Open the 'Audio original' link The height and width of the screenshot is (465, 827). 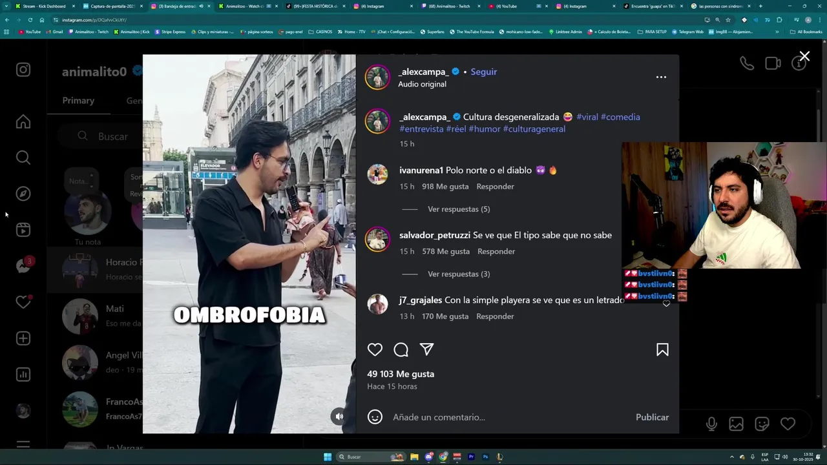(x=422, y=84)
